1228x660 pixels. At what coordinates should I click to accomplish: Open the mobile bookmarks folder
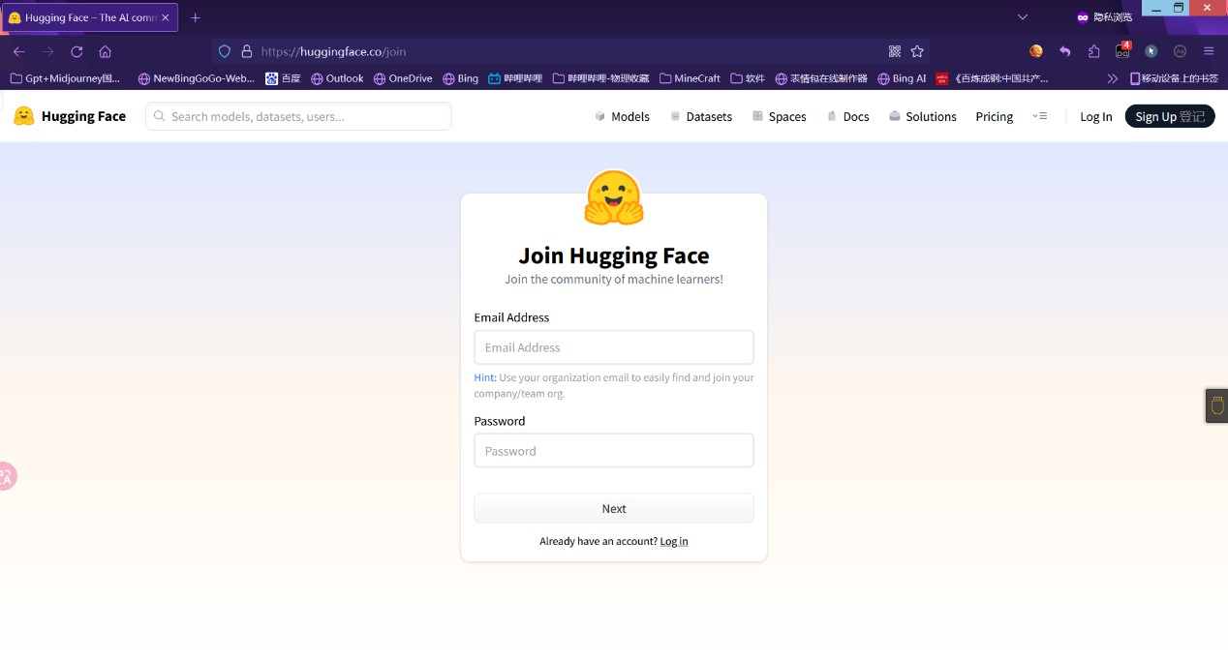pos(1174,78)
